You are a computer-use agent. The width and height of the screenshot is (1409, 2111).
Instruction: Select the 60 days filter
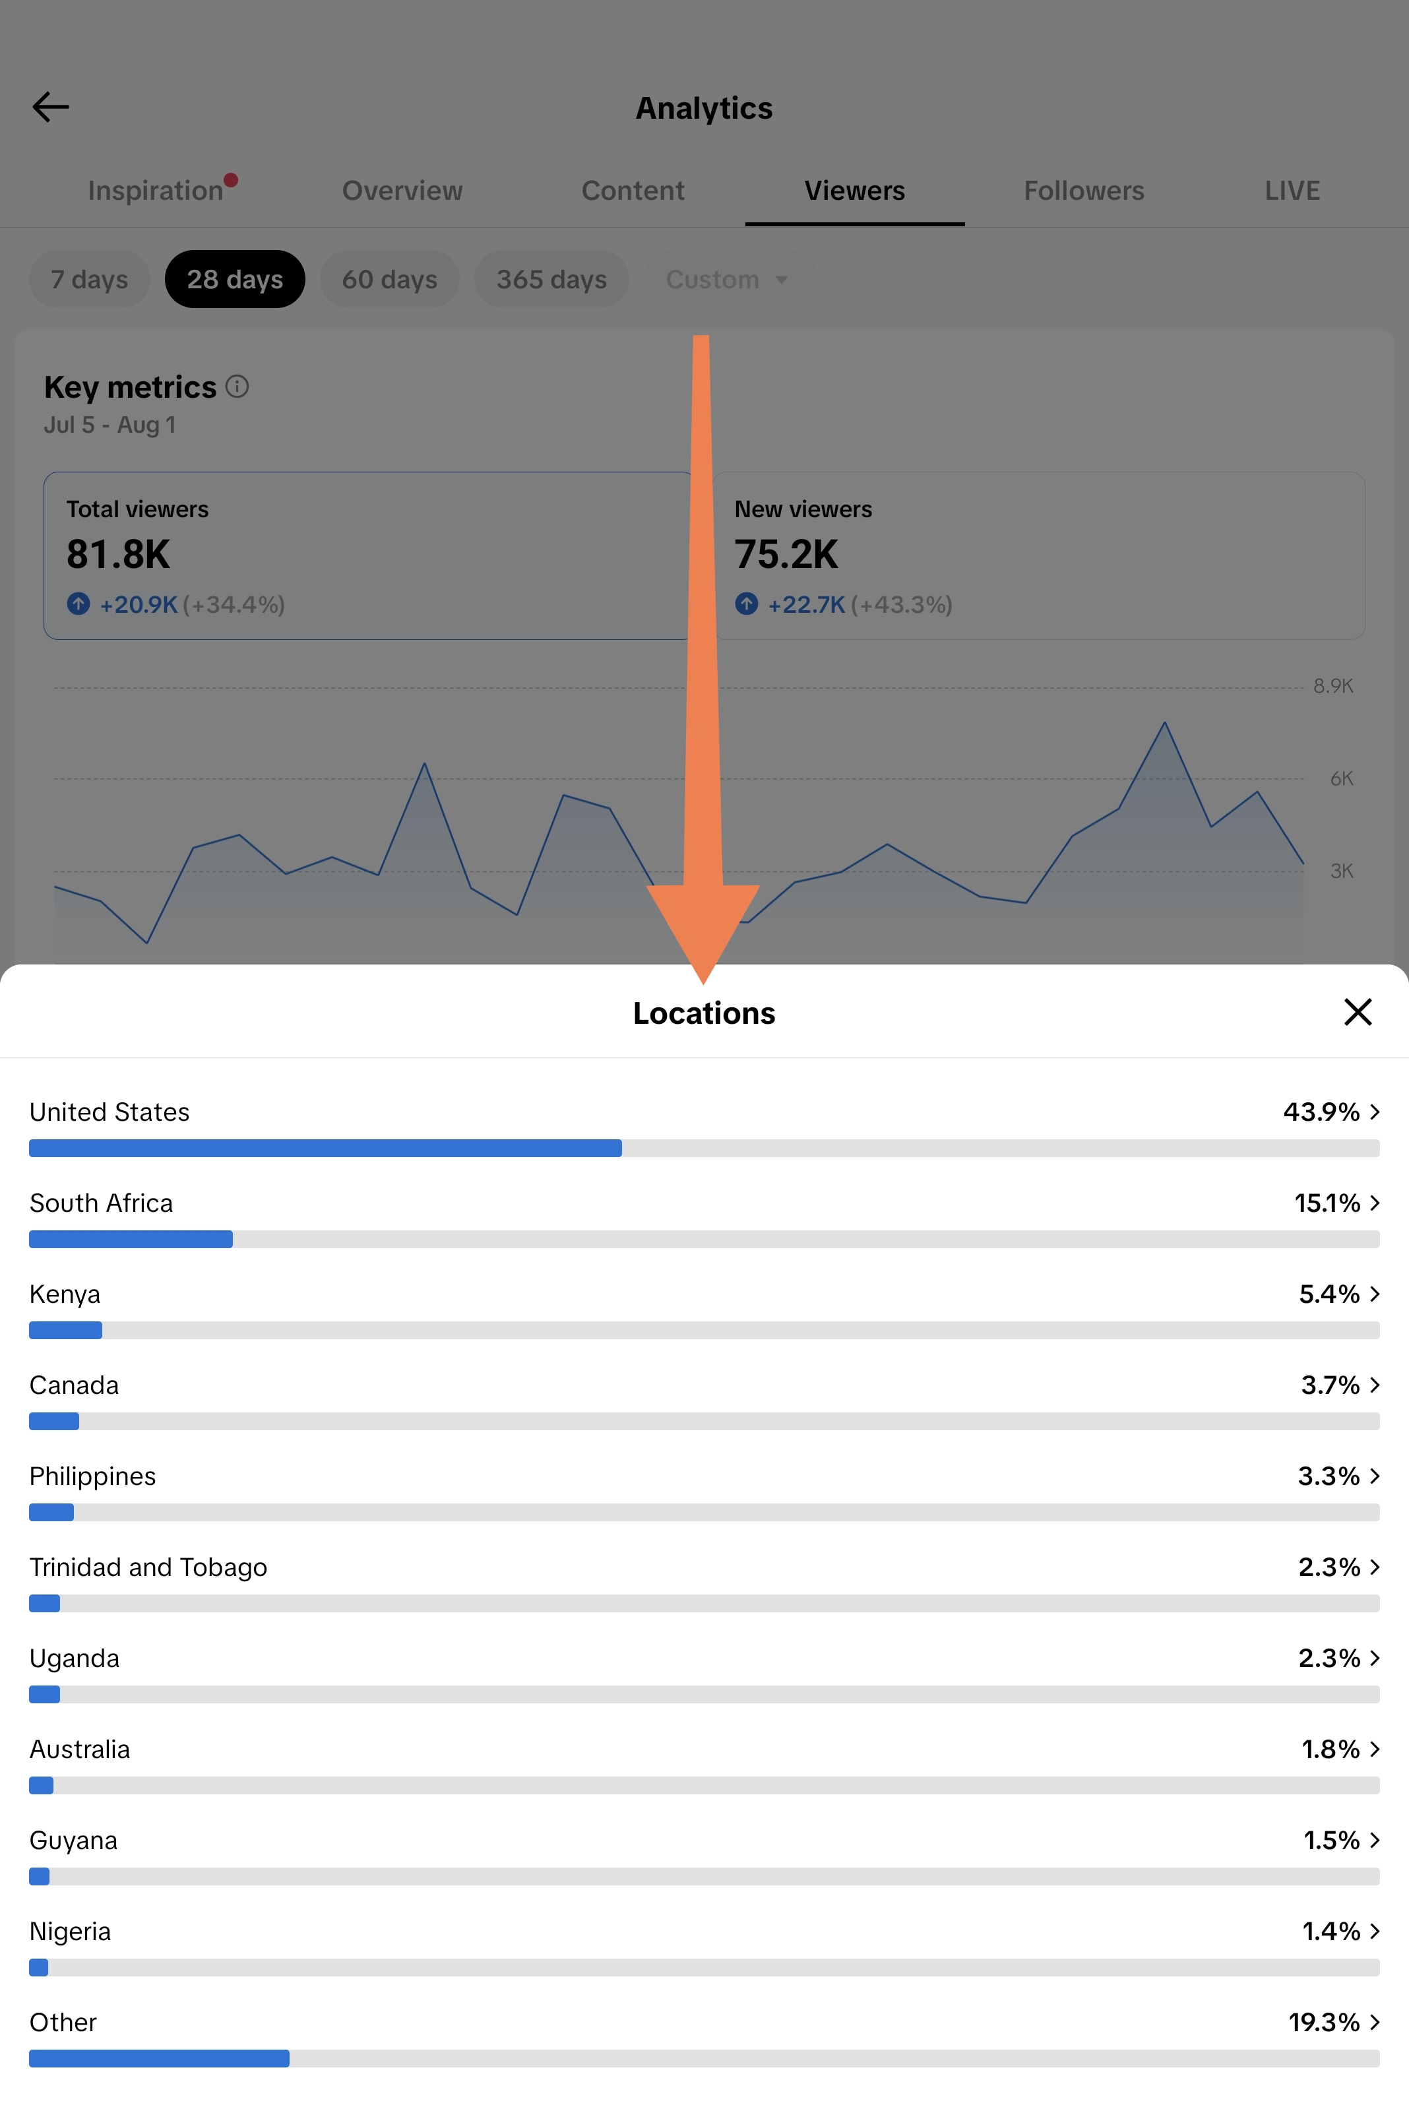[389, 280]
